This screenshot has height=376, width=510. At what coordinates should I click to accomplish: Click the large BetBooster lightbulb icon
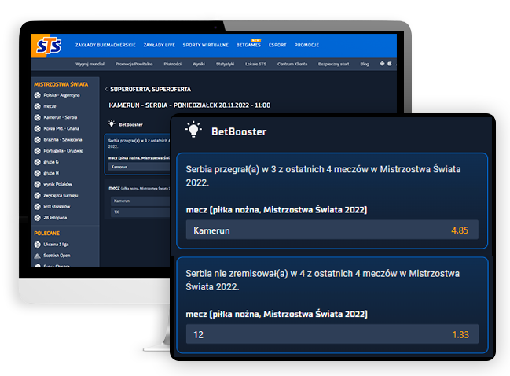coord(193,130)
